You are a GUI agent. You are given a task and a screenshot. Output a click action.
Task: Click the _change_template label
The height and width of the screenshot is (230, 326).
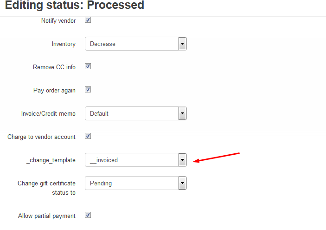pyautogui.click(x=51, y=160)
